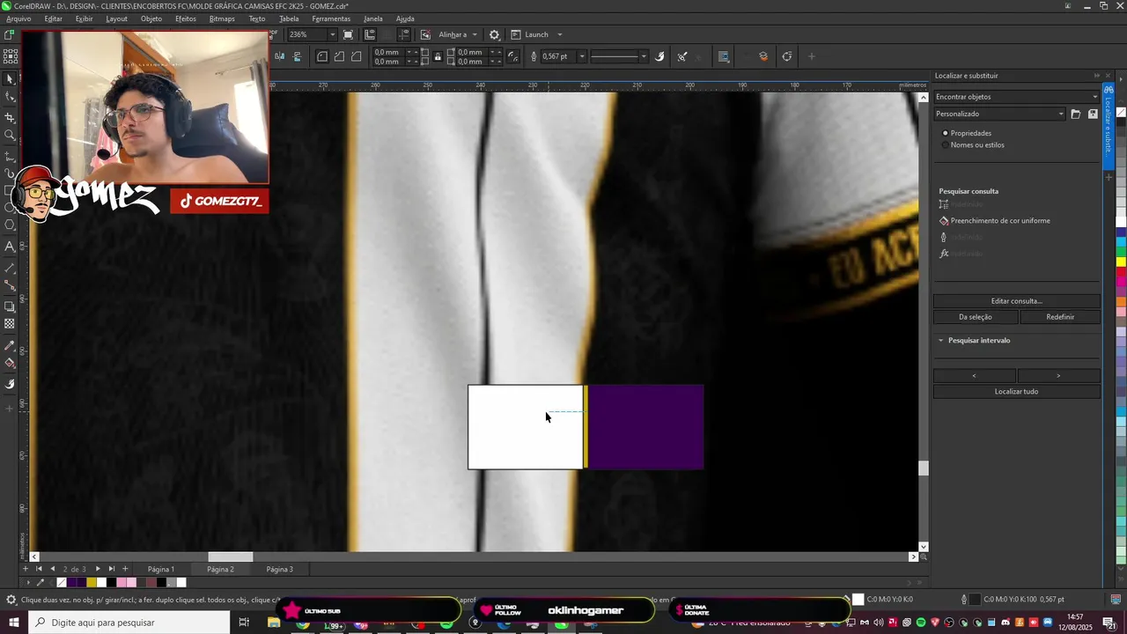Open the Windows Start menu

point(13,623)
